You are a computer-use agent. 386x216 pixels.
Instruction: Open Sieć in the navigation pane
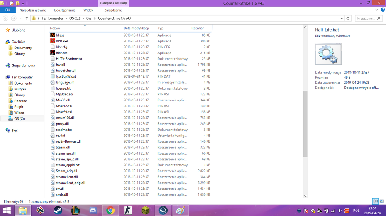(x=14, y=130)
